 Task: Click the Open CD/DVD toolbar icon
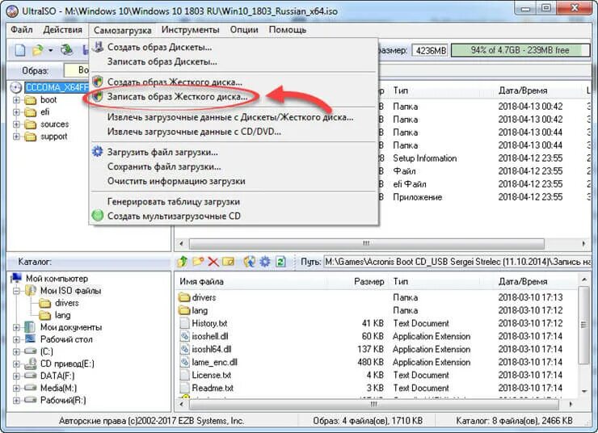67,49
